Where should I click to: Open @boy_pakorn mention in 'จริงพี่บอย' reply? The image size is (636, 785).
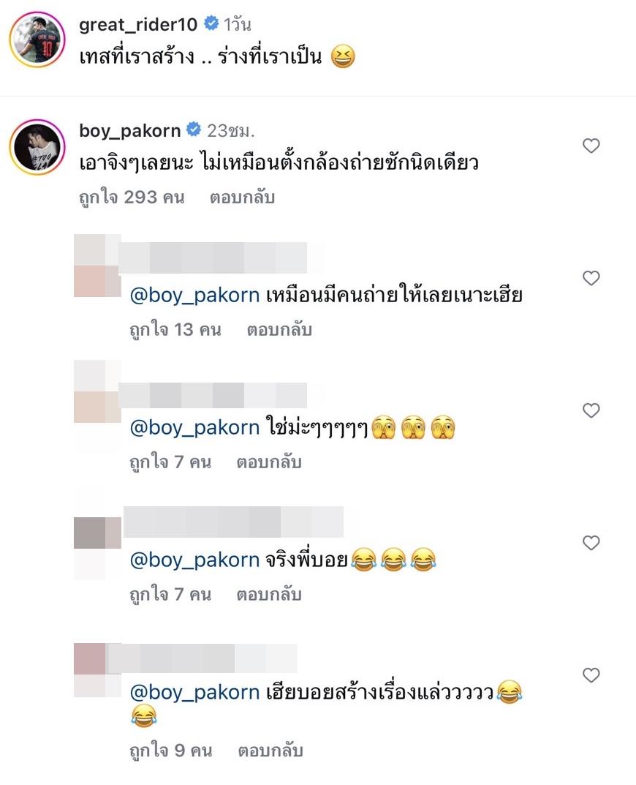194,560
